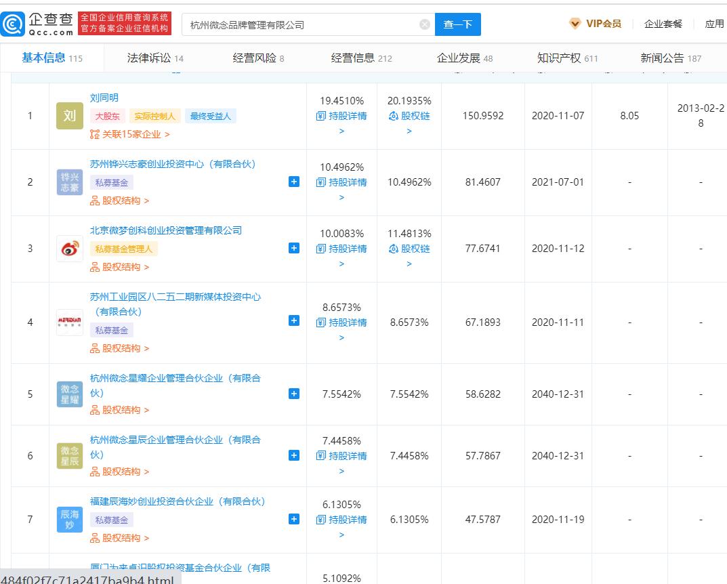Viewport: 727px width, 584px height.
Task: Expand the plus icon for 苏州工业园区八二五二期
Action: 294,320
